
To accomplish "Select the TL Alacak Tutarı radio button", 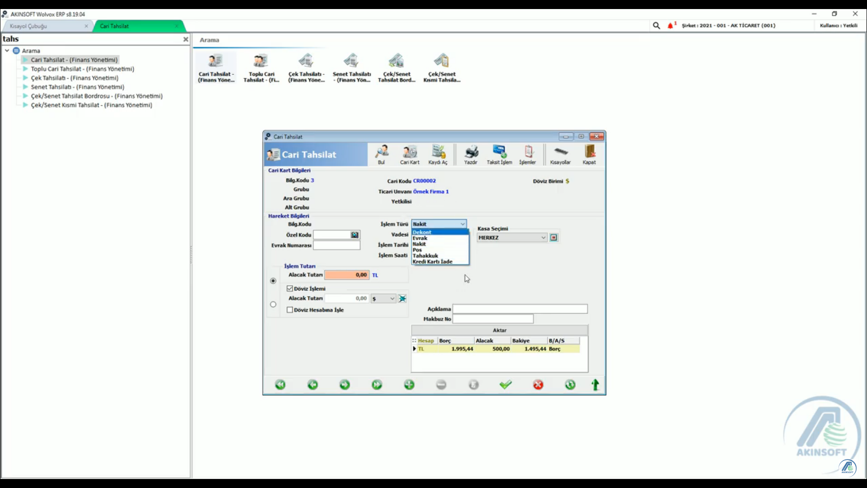I will click(x=273, y=281).
